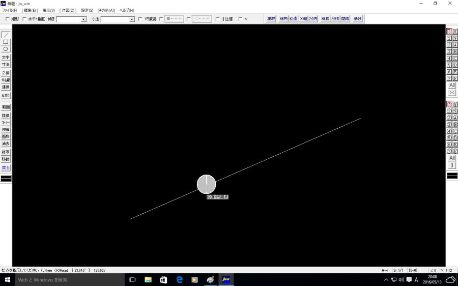Select the line drawing tool icon
Screen dimensions: 458x286
pyautogui.click(x=6, y=35)
